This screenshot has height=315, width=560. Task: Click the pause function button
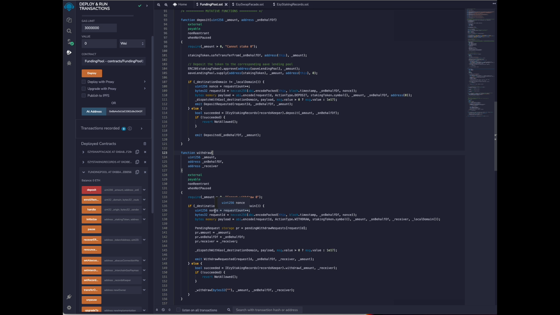tap(92, 229)
